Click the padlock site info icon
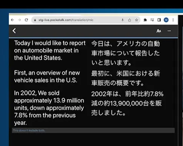183x146 pixels. pos(35,20)
